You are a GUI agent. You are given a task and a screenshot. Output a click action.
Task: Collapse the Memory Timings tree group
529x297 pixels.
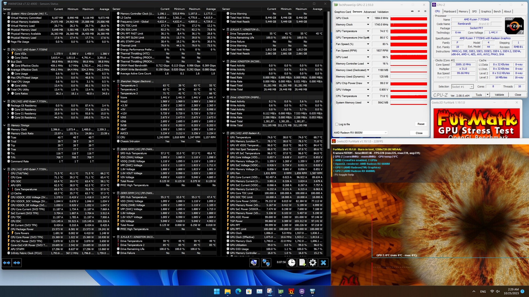coord(4,125)
